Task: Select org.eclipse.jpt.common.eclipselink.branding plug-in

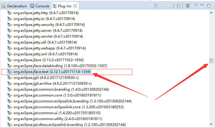Action: (72, 101)
